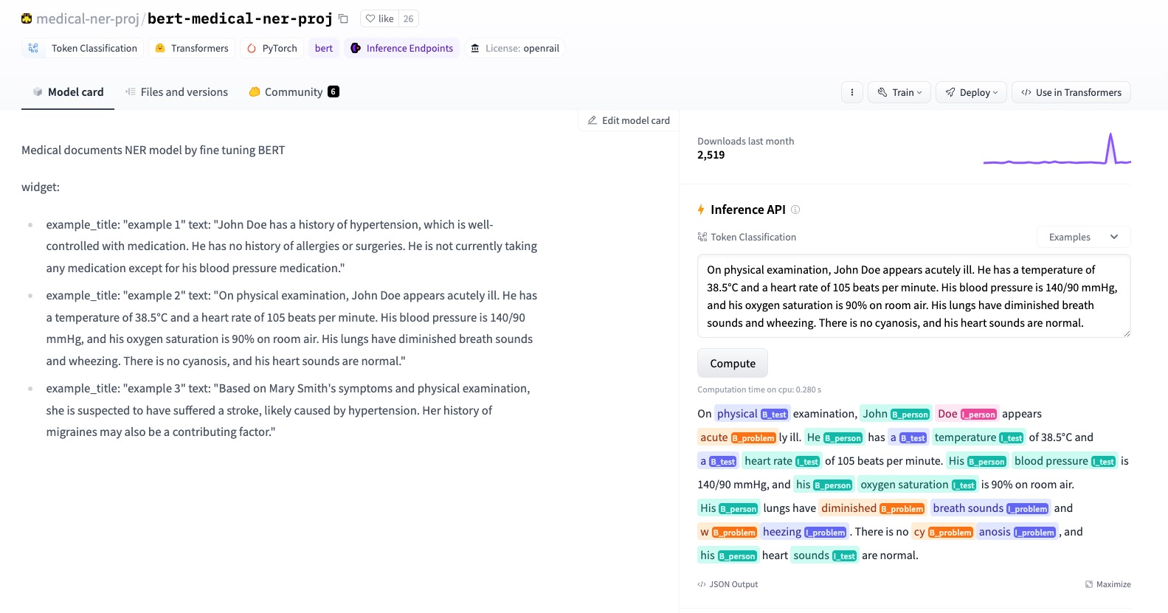The width and height of the screenshot is (1168, 613).
Task: Click the 'diminished B_problem' entity highlight
Action: tap(872, 508)
